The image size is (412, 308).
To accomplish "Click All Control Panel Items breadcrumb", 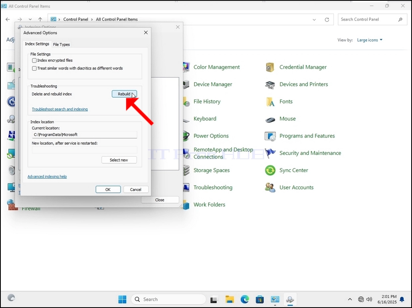I will click(117, 20).
